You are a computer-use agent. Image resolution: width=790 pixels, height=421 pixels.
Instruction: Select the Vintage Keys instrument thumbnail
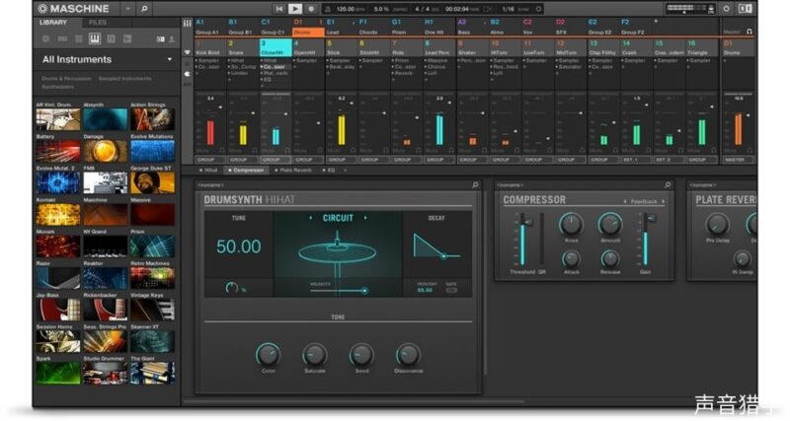tap(153, 310)
